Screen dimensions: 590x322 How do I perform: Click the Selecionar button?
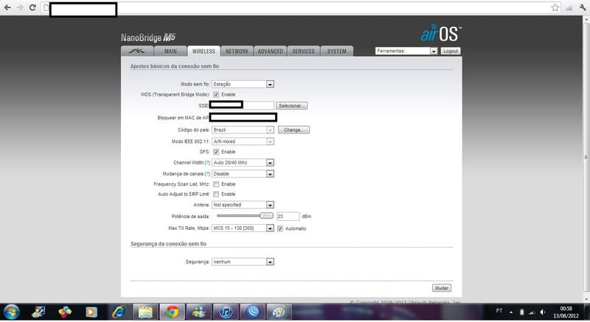coord(291,106)
